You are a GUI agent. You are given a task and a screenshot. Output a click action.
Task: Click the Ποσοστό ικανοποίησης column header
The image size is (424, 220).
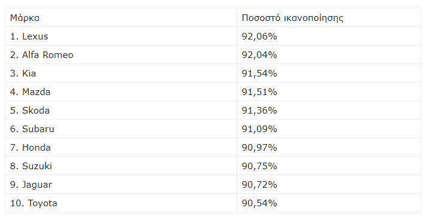click(329, 17)
